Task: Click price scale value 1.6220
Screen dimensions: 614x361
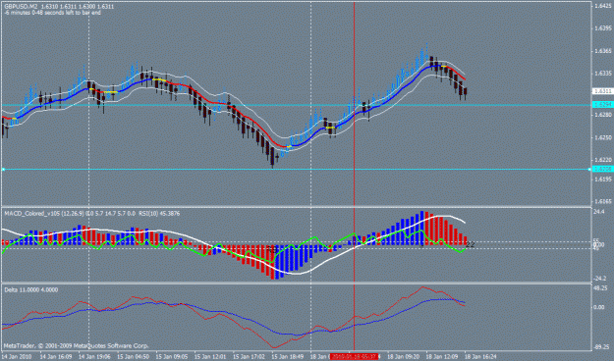Action: (603, 160)
